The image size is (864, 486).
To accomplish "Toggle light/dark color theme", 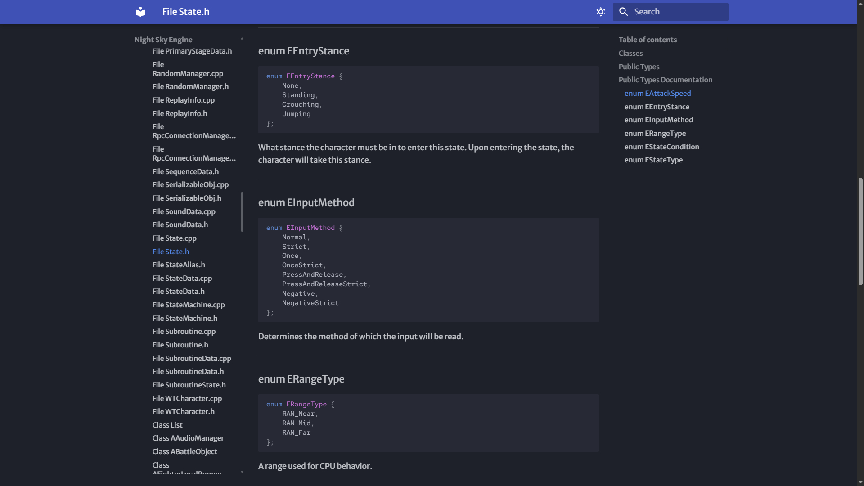I will click(600, 12).
